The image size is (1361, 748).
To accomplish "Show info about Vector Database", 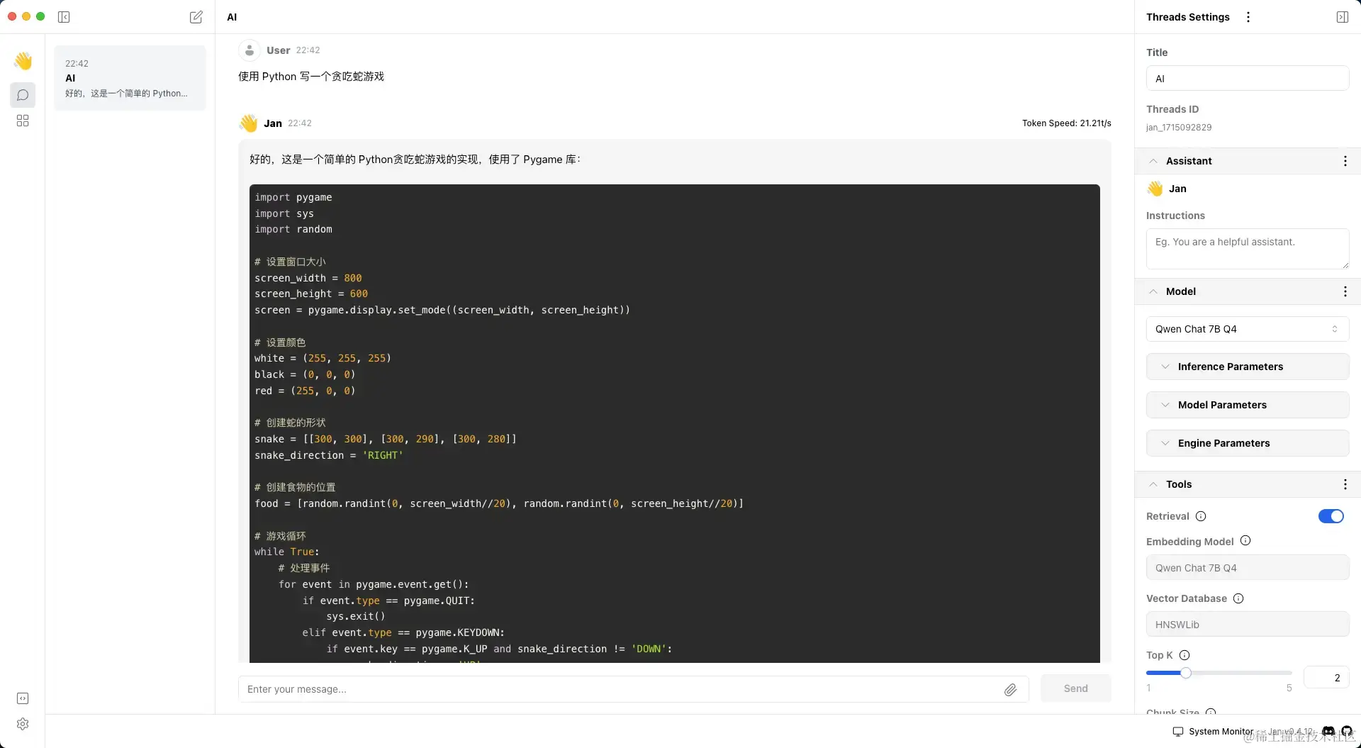I will point(1238,598).
